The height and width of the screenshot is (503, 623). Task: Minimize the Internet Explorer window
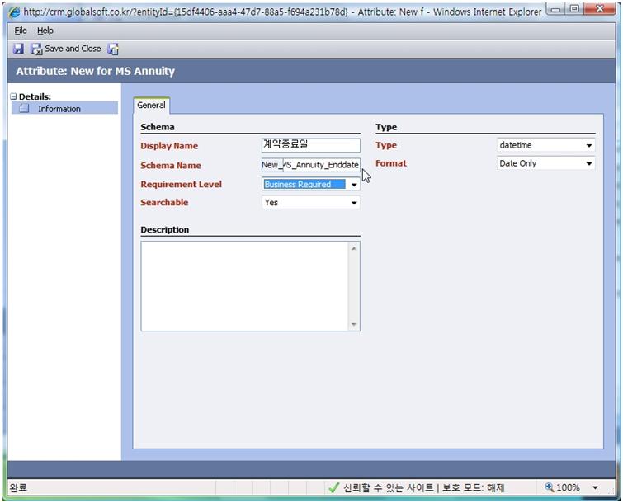(556, 9)
